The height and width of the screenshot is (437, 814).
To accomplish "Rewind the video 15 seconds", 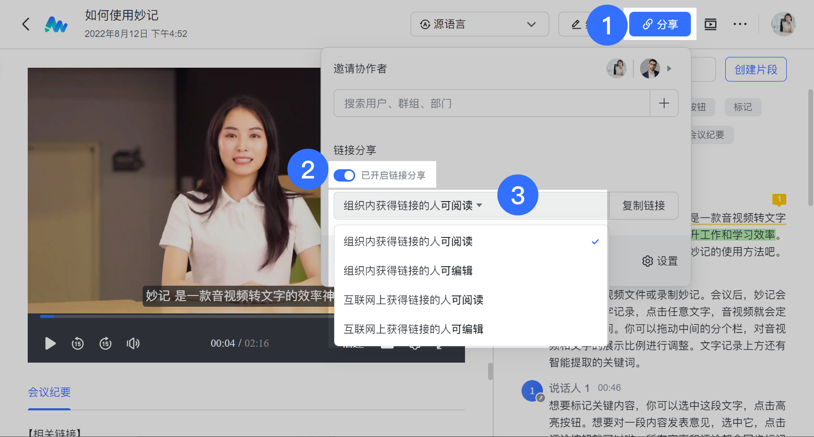I will pyautogui.click(x=77, y=343).
